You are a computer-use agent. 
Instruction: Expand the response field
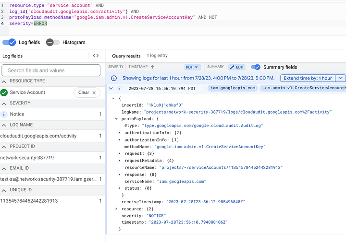120,174
